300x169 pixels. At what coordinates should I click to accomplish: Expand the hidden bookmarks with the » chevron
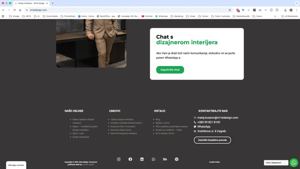pos(275,16)
